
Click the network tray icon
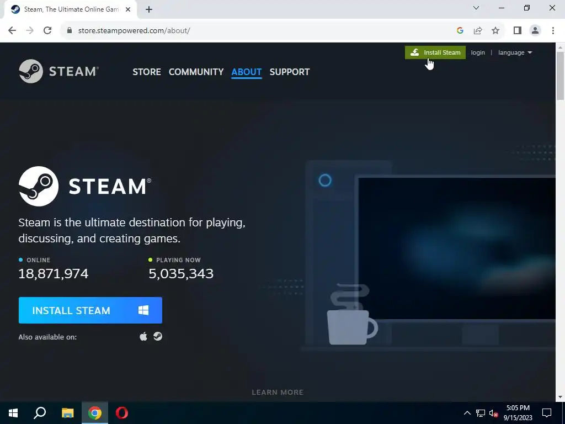(x=481, y=413)
